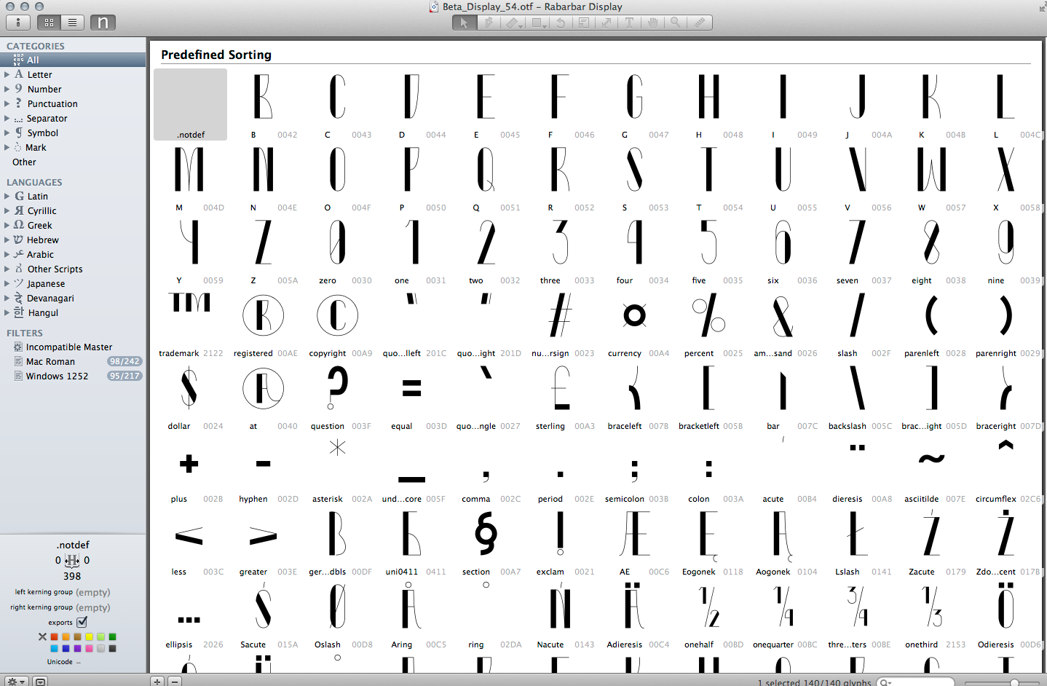1047x686 pixels.
Task: Select the Scale tool
Action: 606,23
